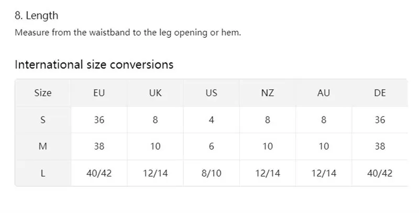Image resolution: width=419 pixels, height=213 pixels.
Task: Click EU value 36 for size S
Action: 99,120
